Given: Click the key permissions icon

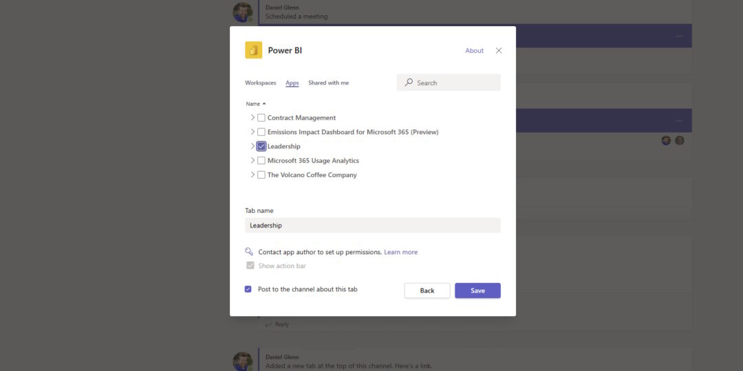Looking at the screenshot, I should (x=249, y=252).
